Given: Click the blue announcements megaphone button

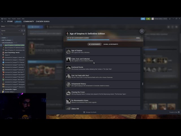Looking at the screenshot, I should point(143,19).
